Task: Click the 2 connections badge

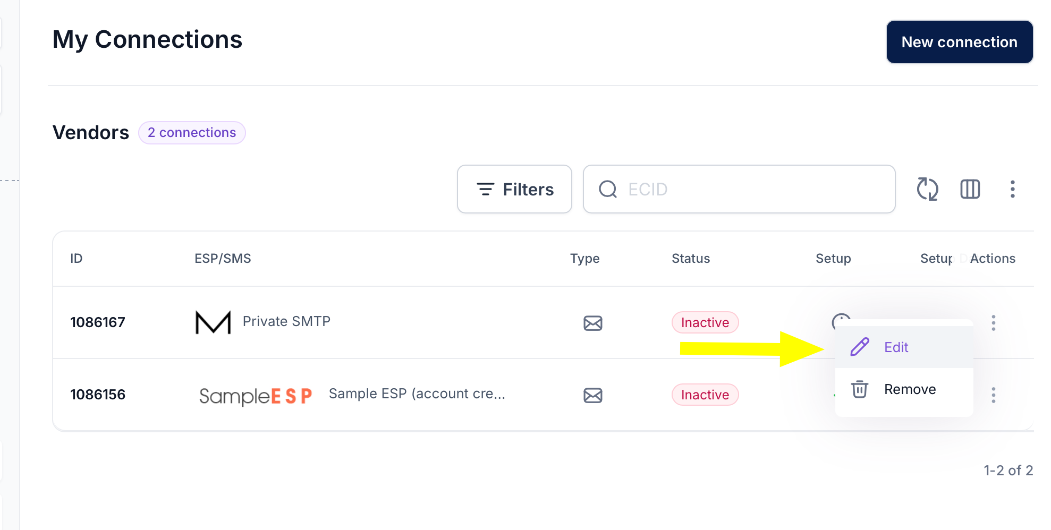Action: (192, 133)
